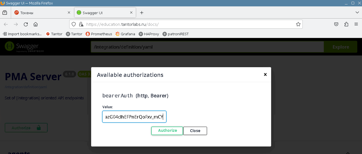Viewport: 362px width, 154px height.
Task: Click the shield tracking protection icon
Action: point(74,24)
